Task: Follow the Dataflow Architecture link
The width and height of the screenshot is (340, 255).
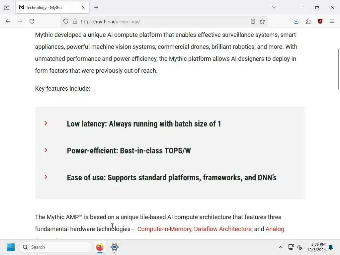Action: (223, 229)
